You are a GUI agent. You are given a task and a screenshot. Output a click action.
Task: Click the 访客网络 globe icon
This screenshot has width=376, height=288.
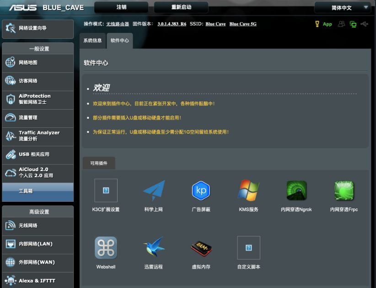(11, 81)
